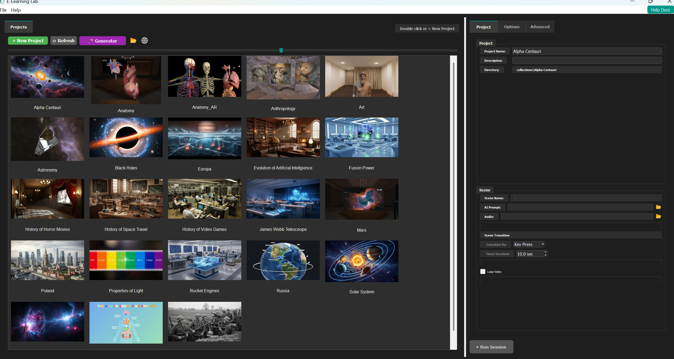The width and height of the screenshot is (674, 359).
Task: Open the Advanced tab
Action: 540,27
